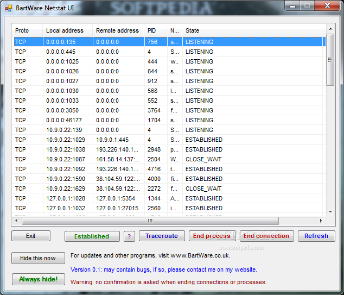Click remote address 127.0.0.1:27015
This screenshot has width=344, height=295.
click(x=117, y=208)
